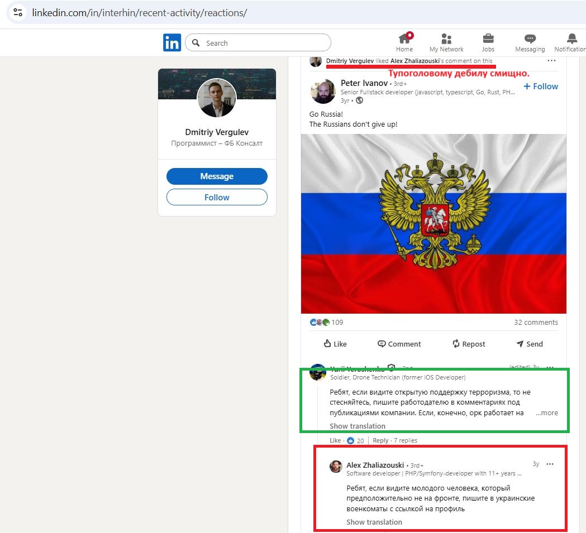Open the post's three-dot overflow menu
586x533 pixels.
pyautogui.click(x=551, y=60)
